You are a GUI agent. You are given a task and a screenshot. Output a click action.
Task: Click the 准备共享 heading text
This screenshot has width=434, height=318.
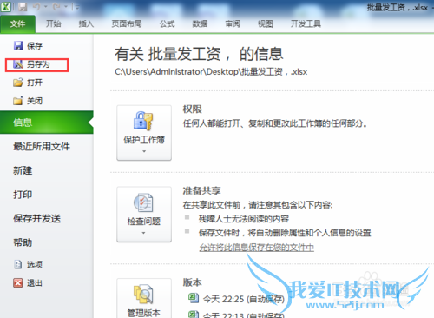pos(201,191)
